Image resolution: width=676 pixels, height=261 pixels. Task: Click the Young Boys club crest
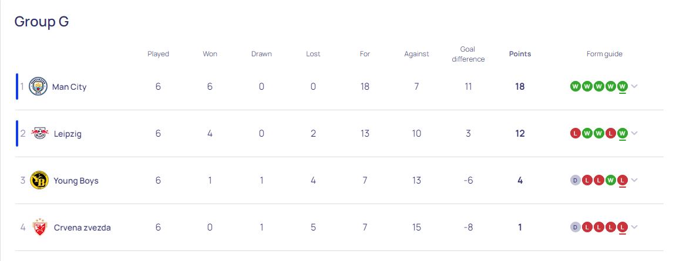pos(40,181)
